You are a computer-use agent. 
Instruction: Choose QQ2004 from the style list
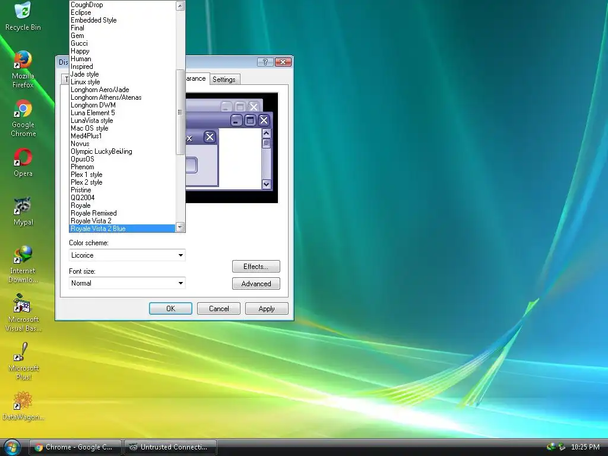point(122,198)
